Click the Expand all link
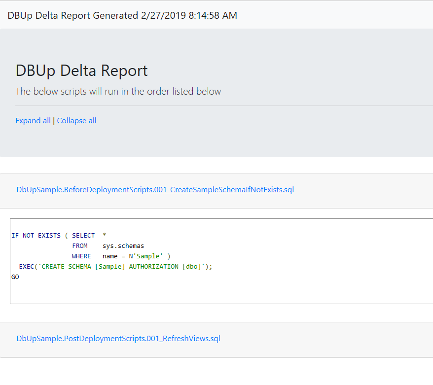This screenshot has width=433, height=385. click(33, 121)
